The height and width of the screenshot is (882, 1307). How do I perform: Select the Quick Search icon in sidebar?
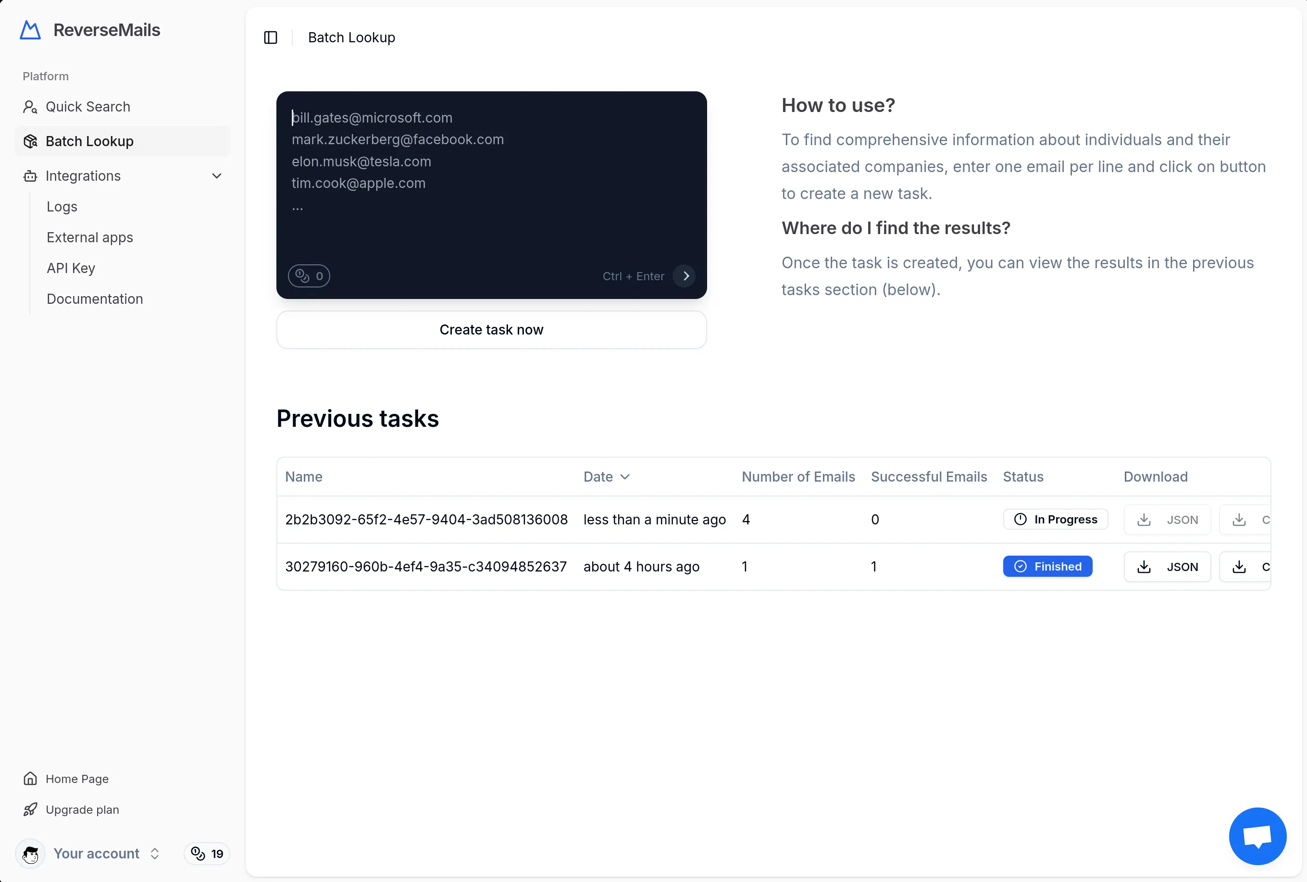coord(30,106)
